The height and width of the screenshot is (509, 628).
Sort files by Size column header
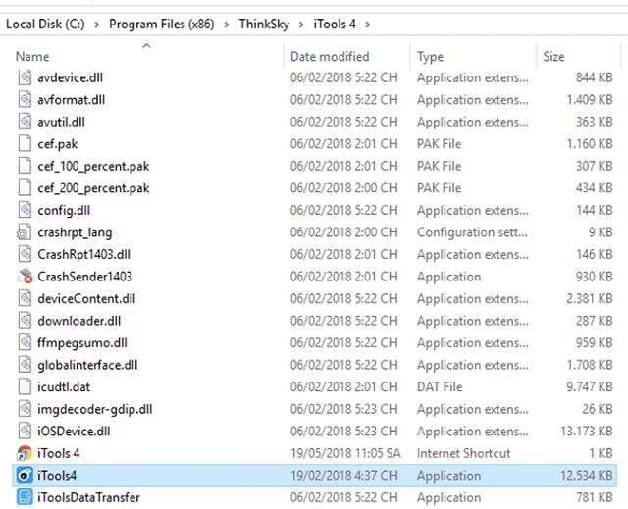(553, 57)
